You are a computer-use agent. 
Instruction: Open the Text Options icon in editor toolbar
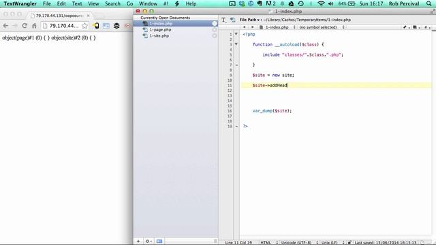[223, 20]
